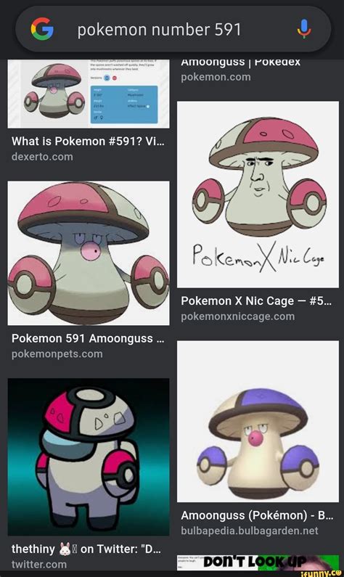344x577 pixels.
Task: Open 'Pokemon X Nic Cage' result title
Action: (x=256, y=301)
